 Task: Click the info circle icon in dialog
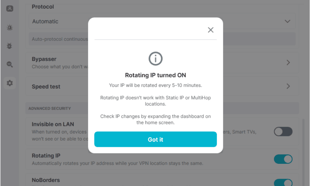155,59
